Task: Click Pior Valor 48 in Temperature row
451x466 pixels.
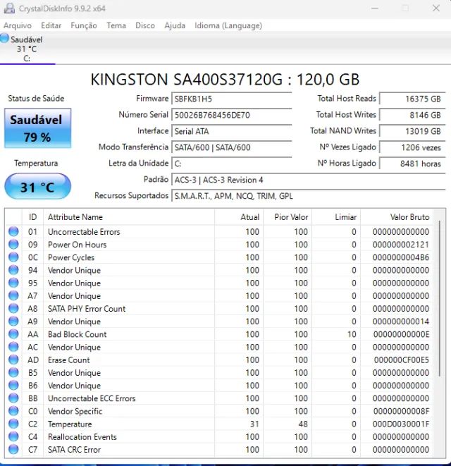Action: coord(303,424)
